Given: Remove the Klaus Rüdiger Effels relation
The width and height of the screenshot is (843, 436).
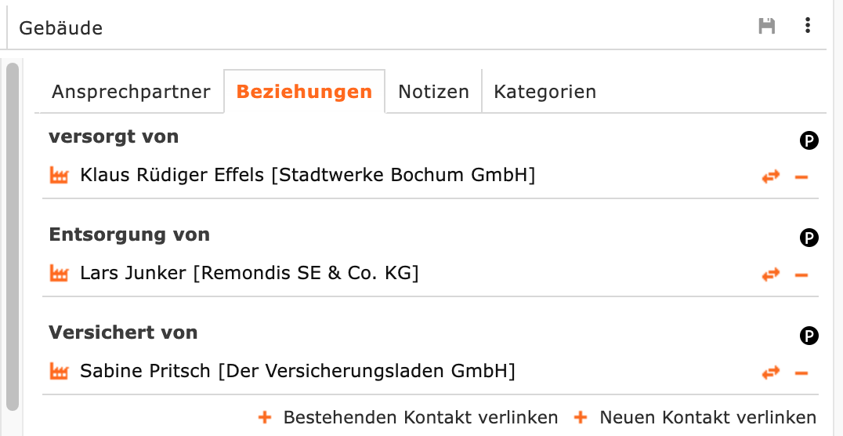Looking at the screenshot, I should tap(801, 177).
